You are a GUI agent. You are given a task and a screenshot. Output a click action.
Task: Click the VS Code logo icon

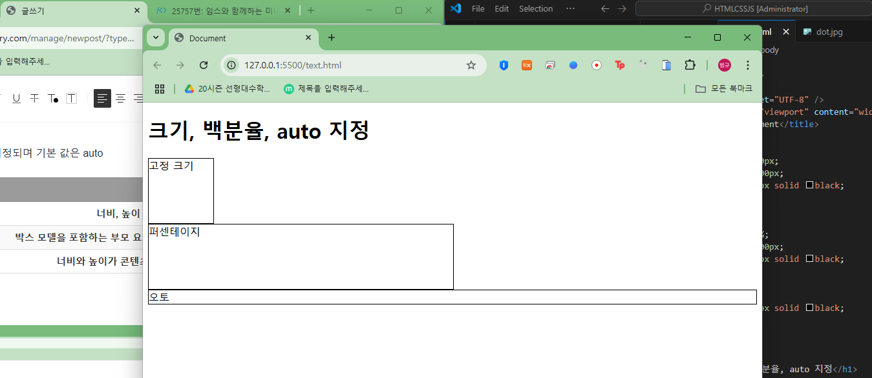(455, 8)
